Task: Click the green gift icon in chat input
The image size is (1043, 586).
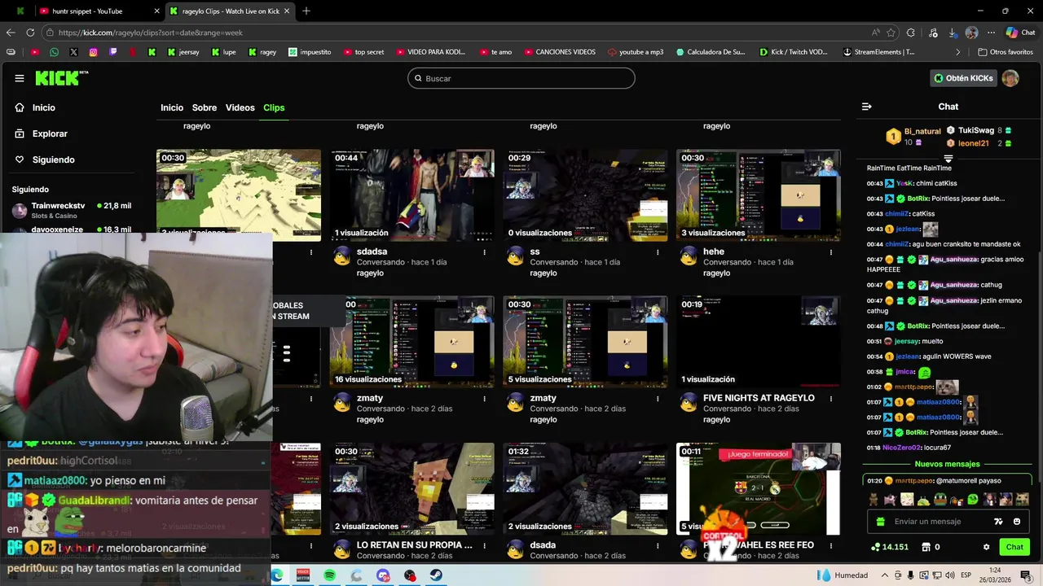Action: pyautogui.click(x=879, y=522)
